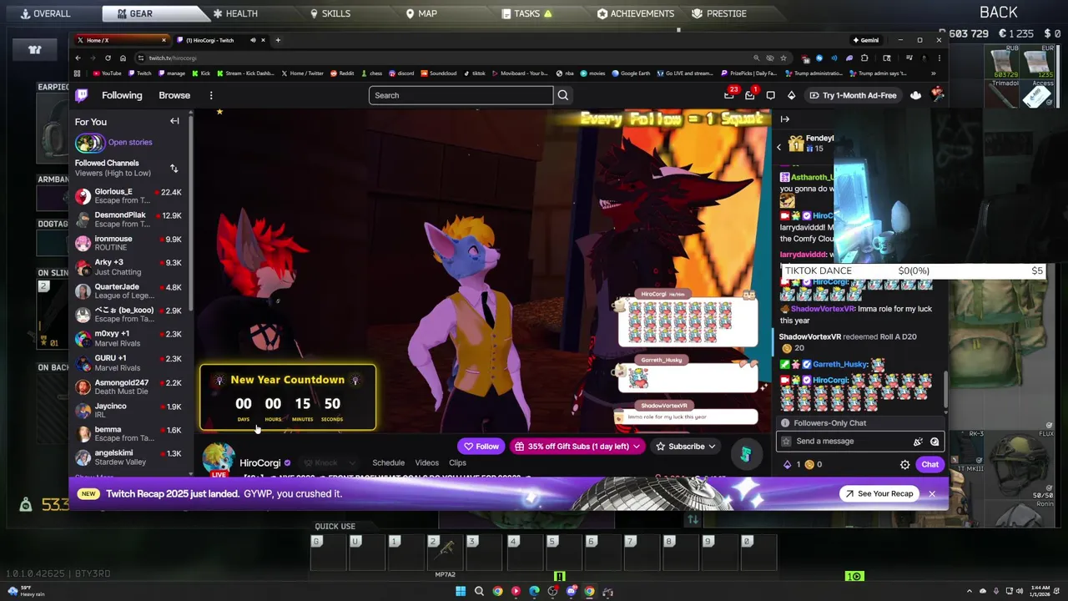Open the Following tab on Twitch
The height and width of the screenshot is (601, 1068).
pyautogui.click(x=122, y=95)
